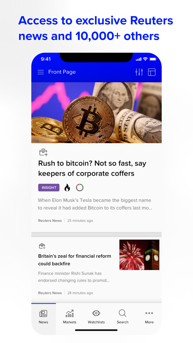
Task: Open the Watchlists tab with eye icon
Action: tap(96, 317)
